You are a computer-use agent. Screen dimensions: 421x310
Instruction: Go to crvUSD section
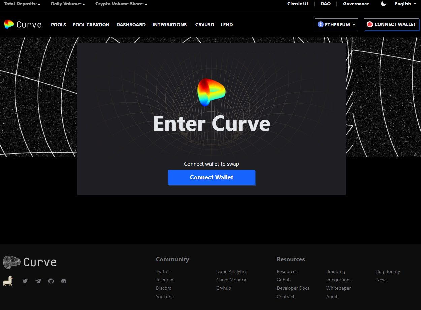(204, 25)
